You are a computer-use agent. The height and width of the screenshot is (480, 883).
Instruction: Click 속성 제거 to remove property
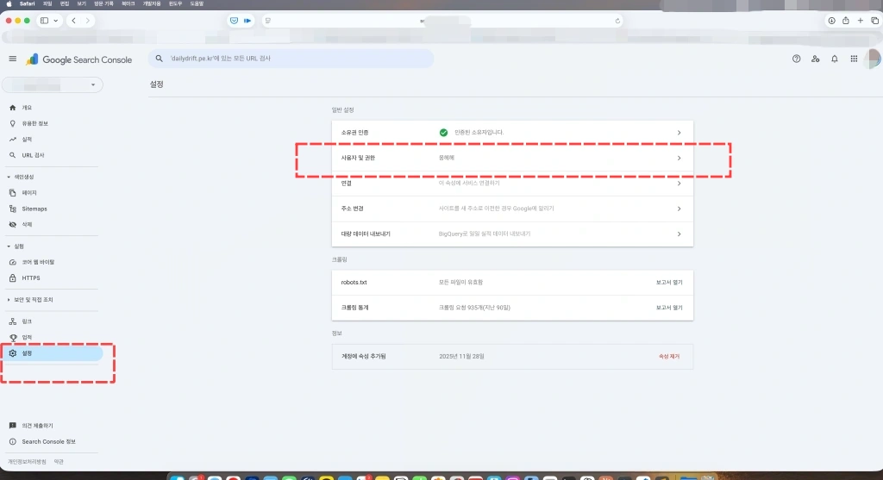click(669, 356)
